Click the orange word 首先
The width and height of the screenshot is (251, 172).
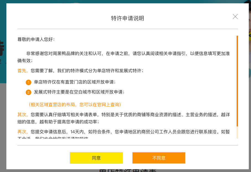[22, 71]
